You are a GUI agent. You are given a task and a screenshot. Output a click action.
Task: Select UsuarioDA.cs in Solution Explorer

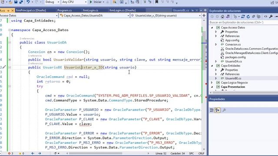(x=233, y=62)
